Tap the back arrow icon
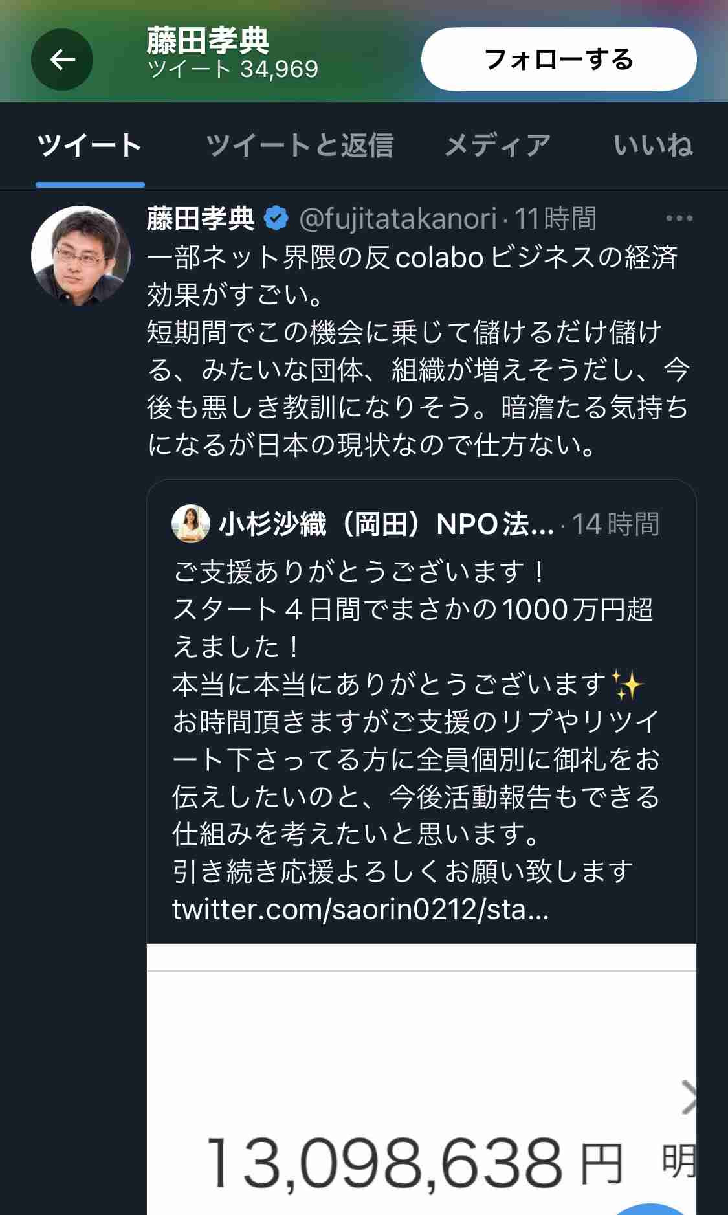The height and width of the screenshot is (1215, 728). tap(62, 60)
